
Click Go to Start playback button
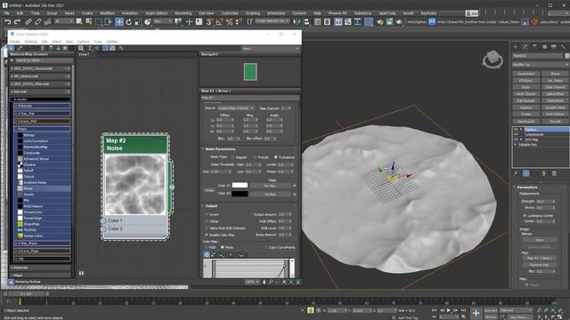435,310
